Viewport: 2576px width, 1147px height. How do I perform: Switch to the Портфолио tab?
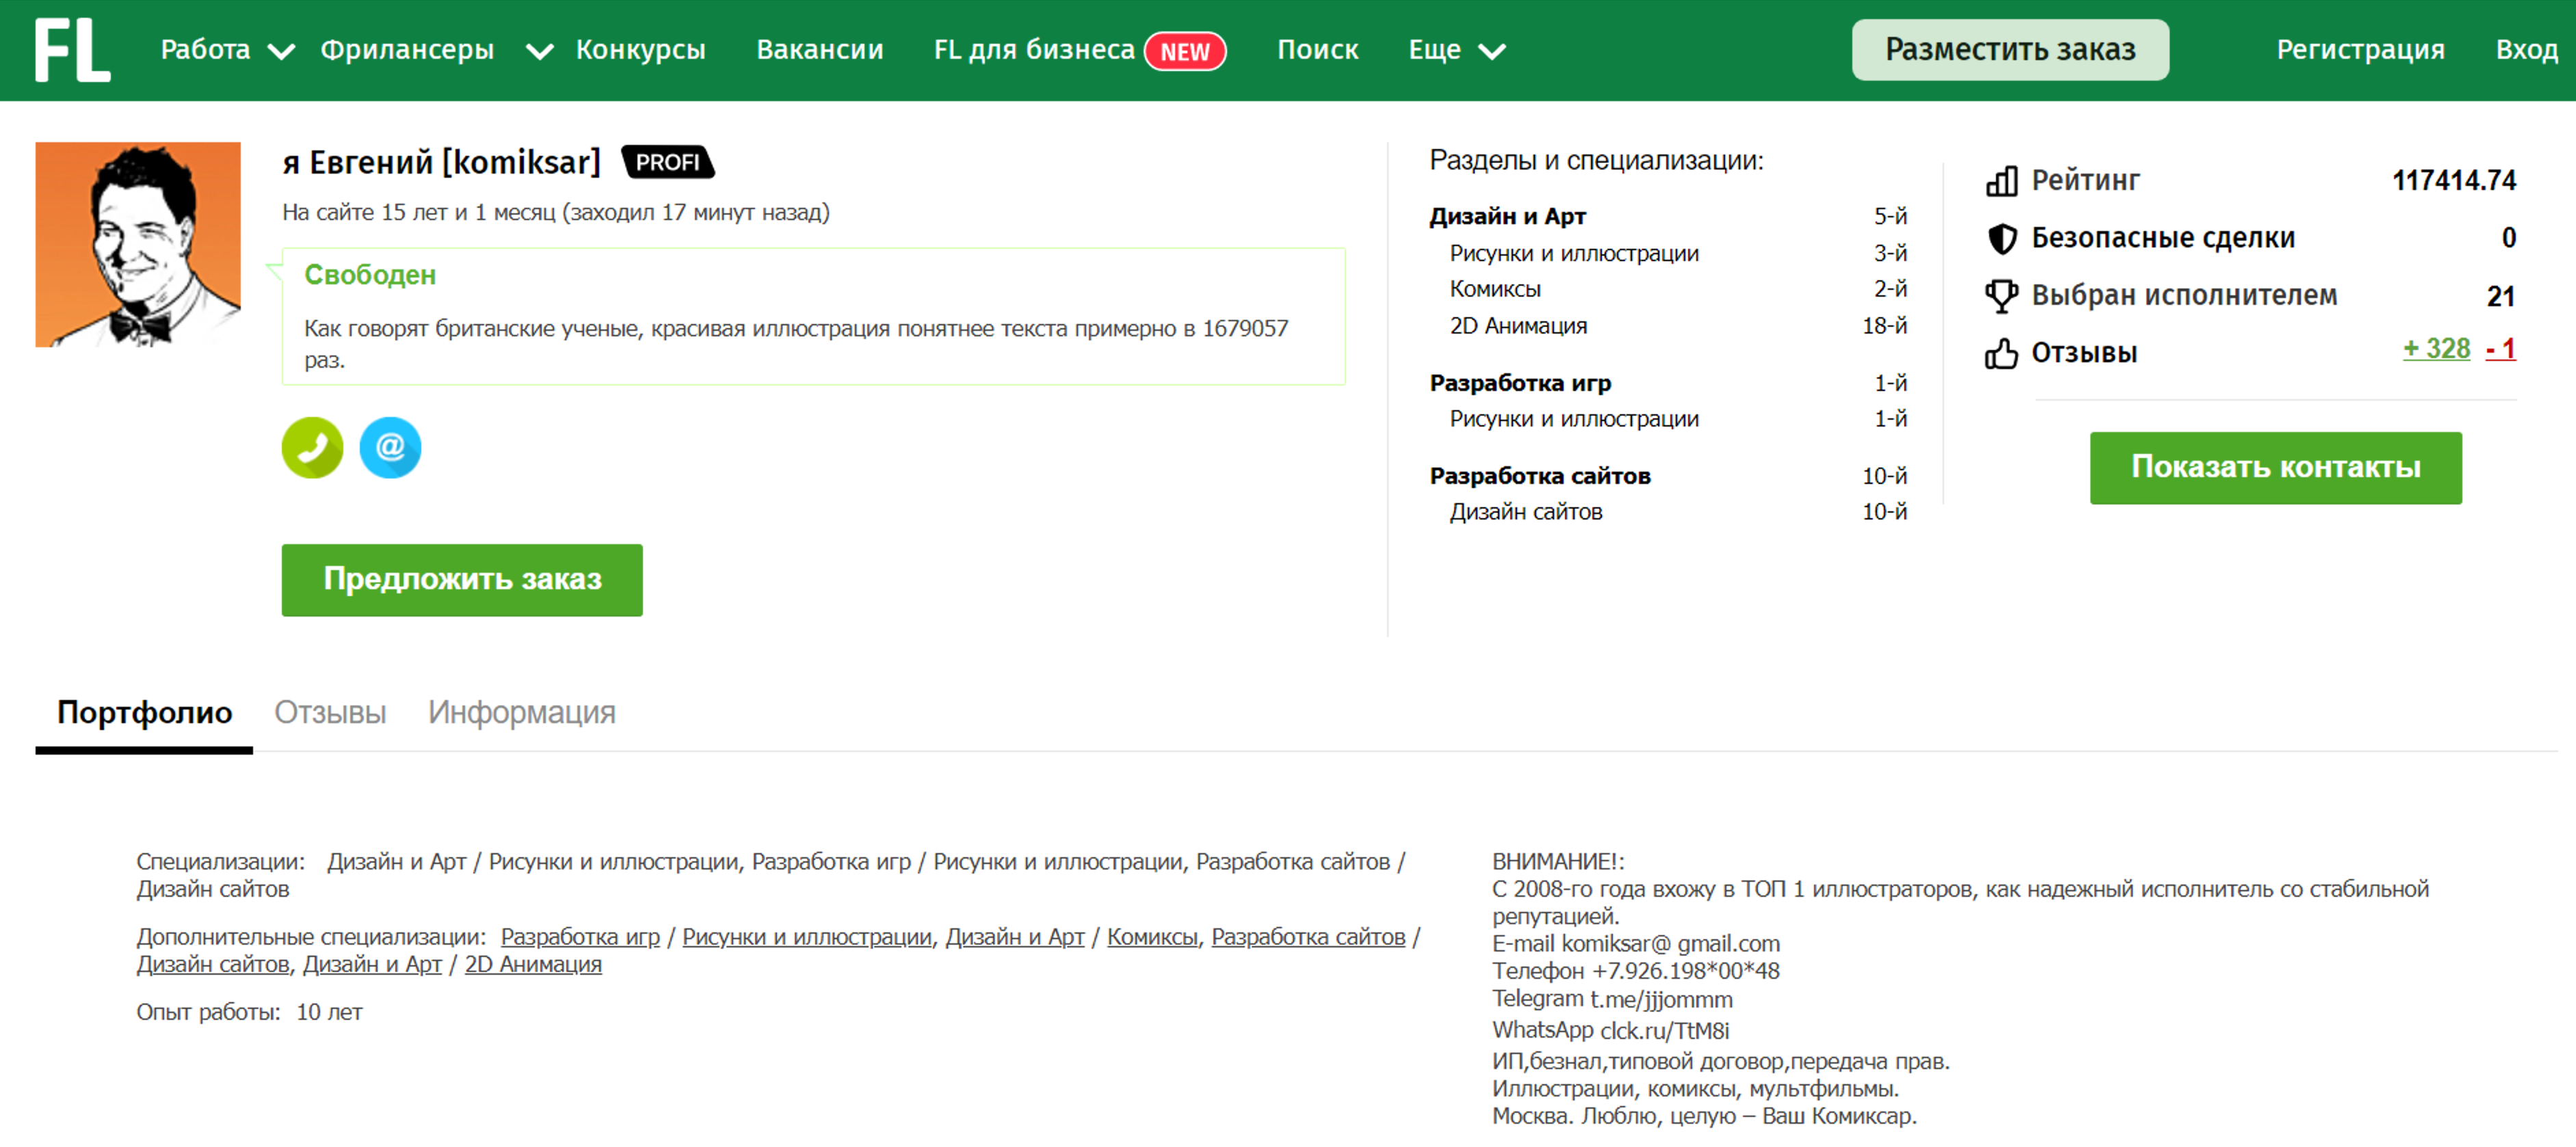[144, 712]
